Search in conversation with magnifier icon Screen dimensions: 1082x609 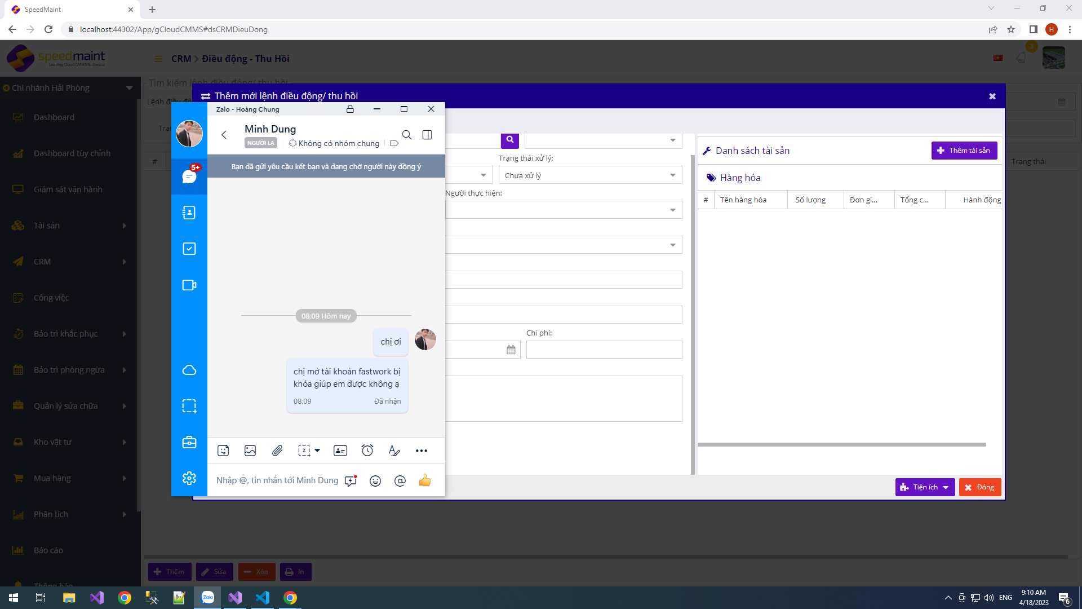click(407, 135)
